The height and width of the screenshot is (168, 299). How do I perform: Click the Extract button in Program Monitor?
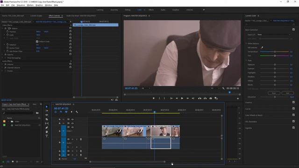point(205,98)
